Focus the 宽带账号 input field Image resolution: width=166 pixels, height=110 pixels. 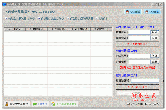pyautogui.click(x=139, y=32)
